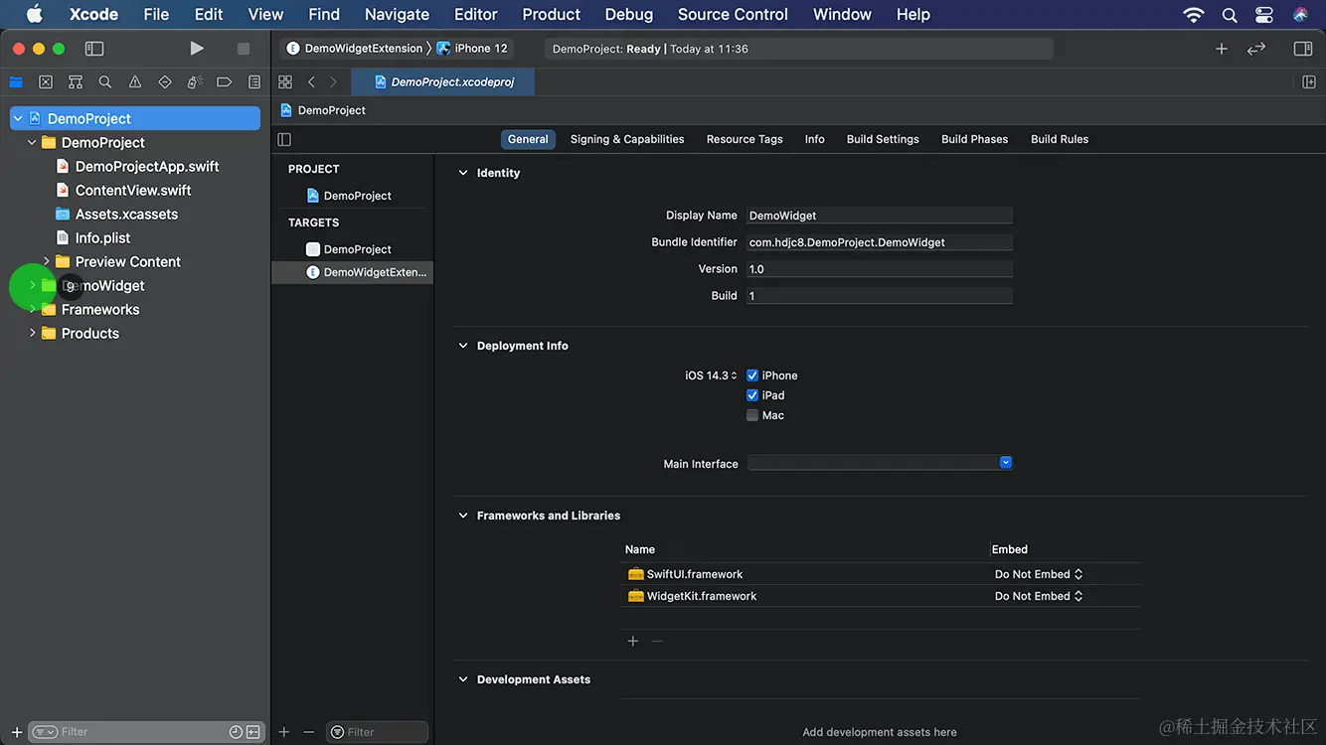Open the Editor menu
This screenshot has width=1326, height=745.
click(x=475, y=15)
